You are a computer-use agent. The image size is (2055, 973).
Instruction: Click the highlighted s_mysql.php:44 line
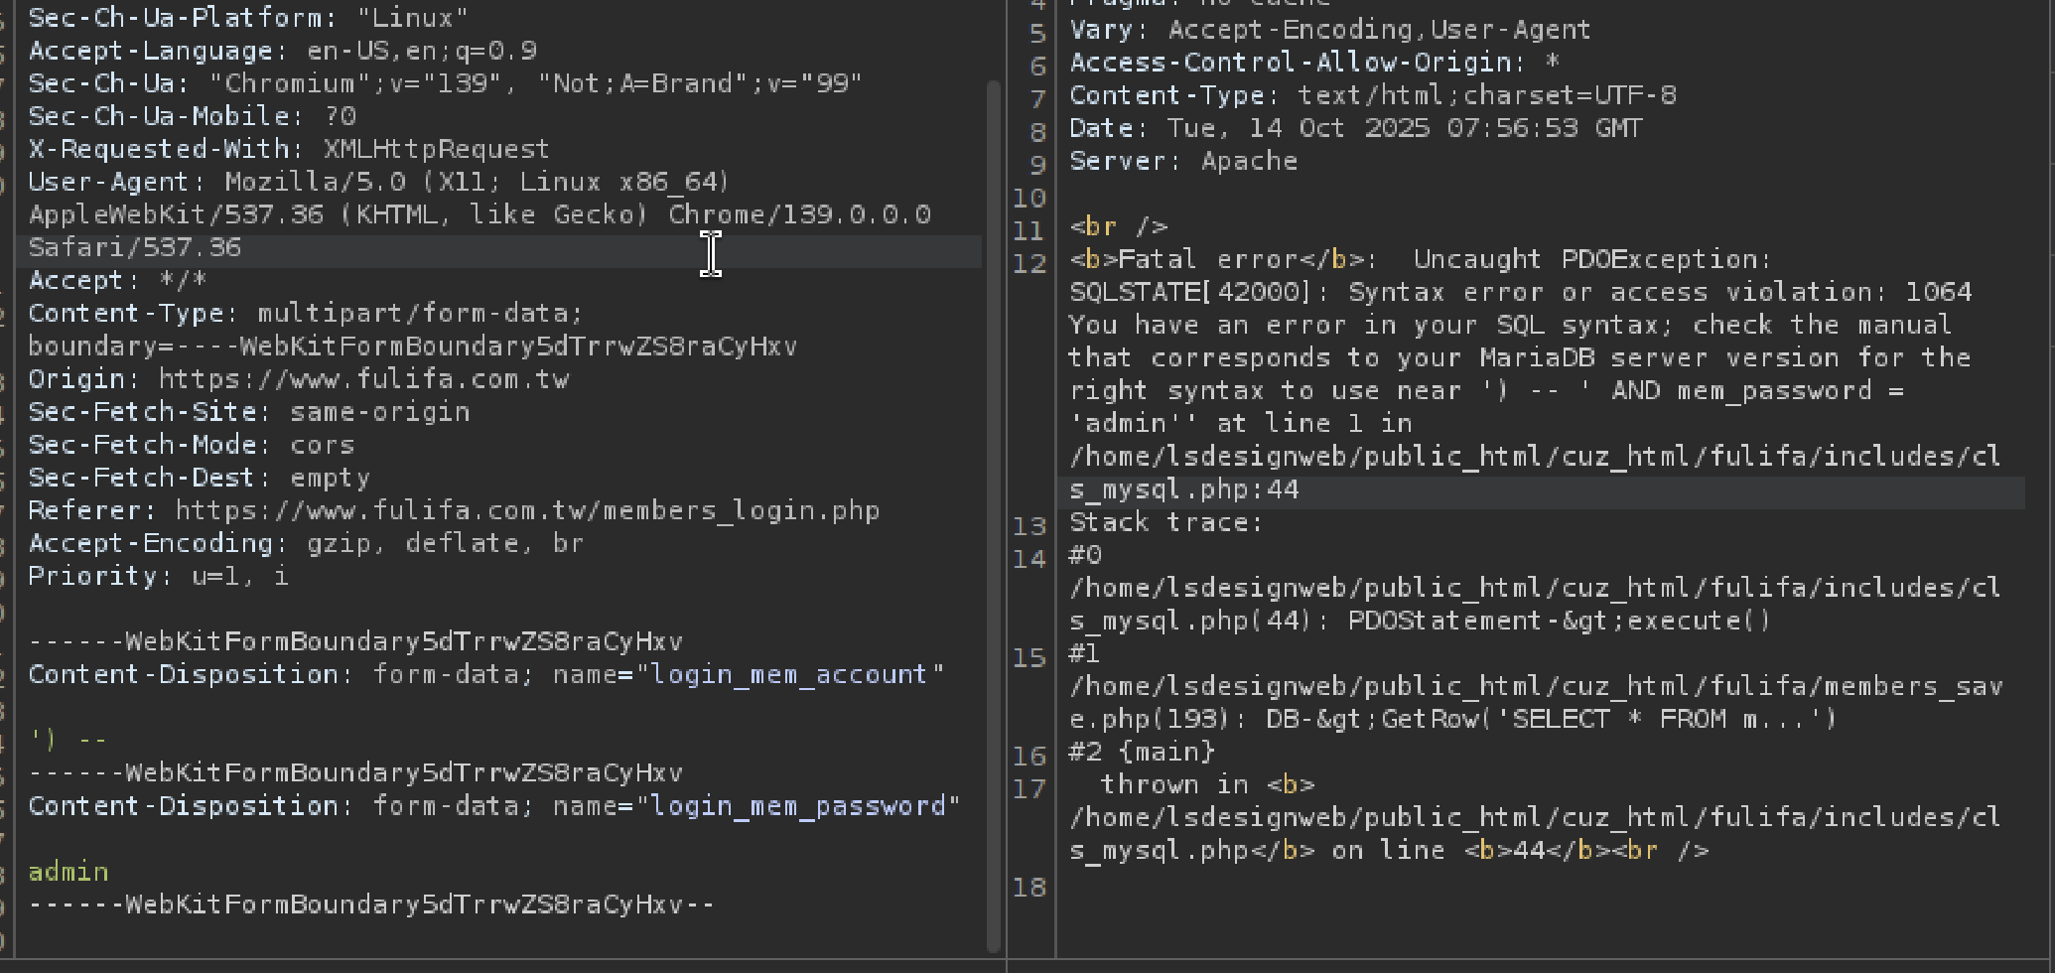(1184, 489)
